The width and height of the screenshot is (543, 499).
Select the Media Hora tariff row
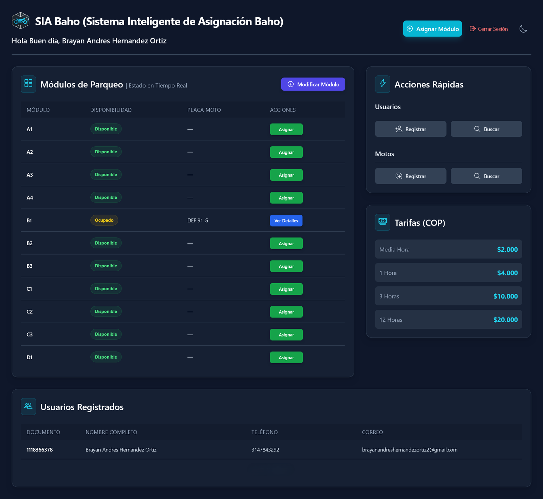(x=448, y=249)
